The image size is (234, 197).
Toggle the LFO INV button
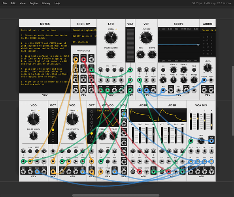[108, 70]
